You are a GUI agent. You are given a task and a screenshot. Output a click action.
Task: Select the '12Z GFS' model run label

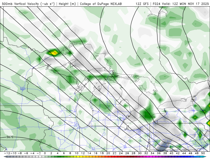[x=142, y=4]
